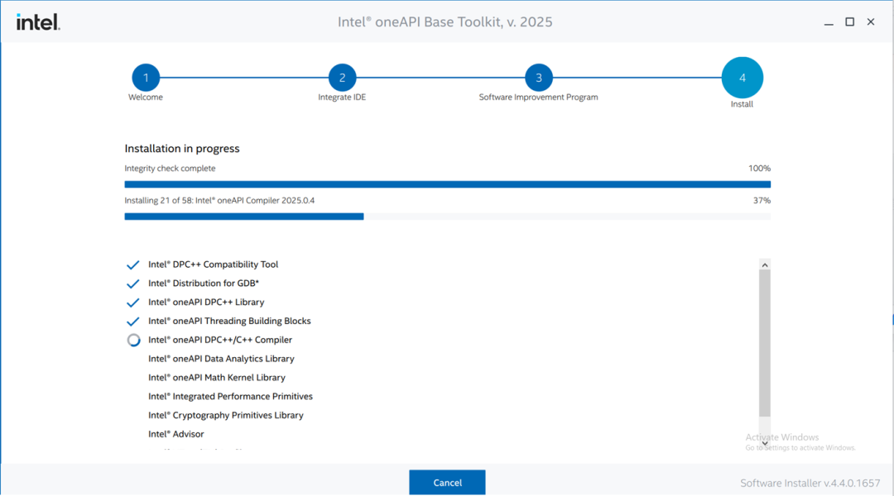Select 'Intel oneAPI Threading Building Blocks' text
This screenshot has height=496, width=894.
click(x=230, y=321)
